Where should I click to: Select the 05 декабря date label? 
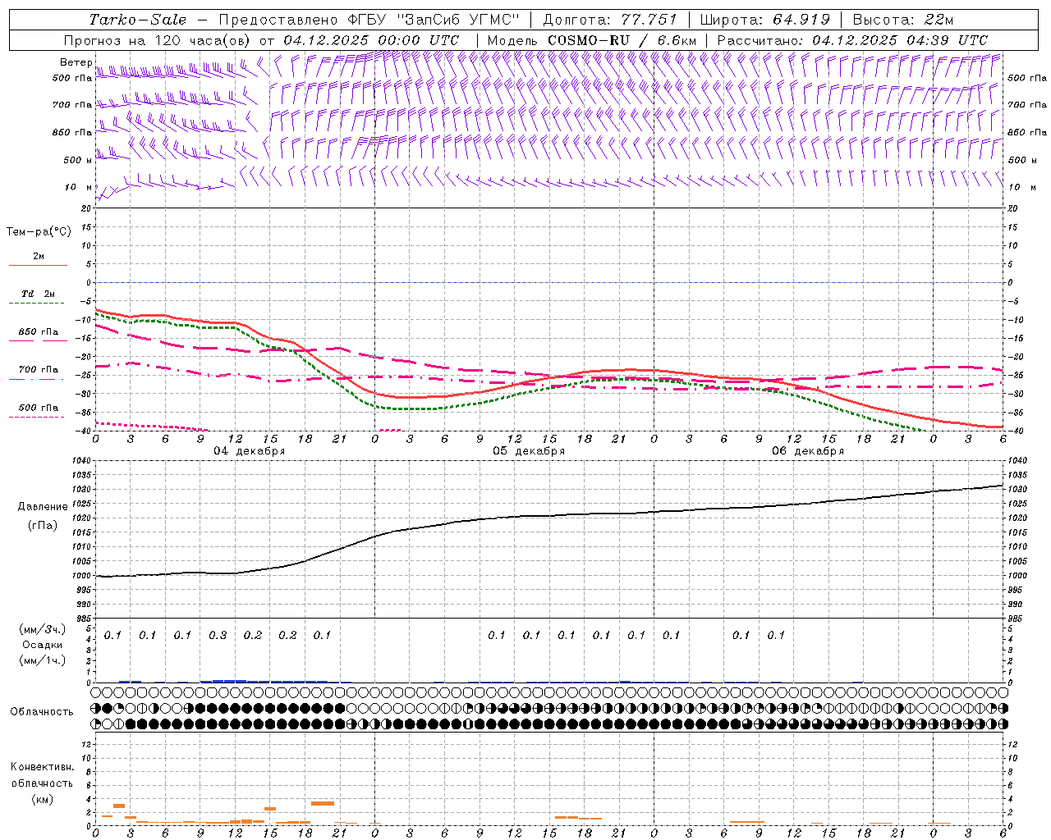[528, 451]
